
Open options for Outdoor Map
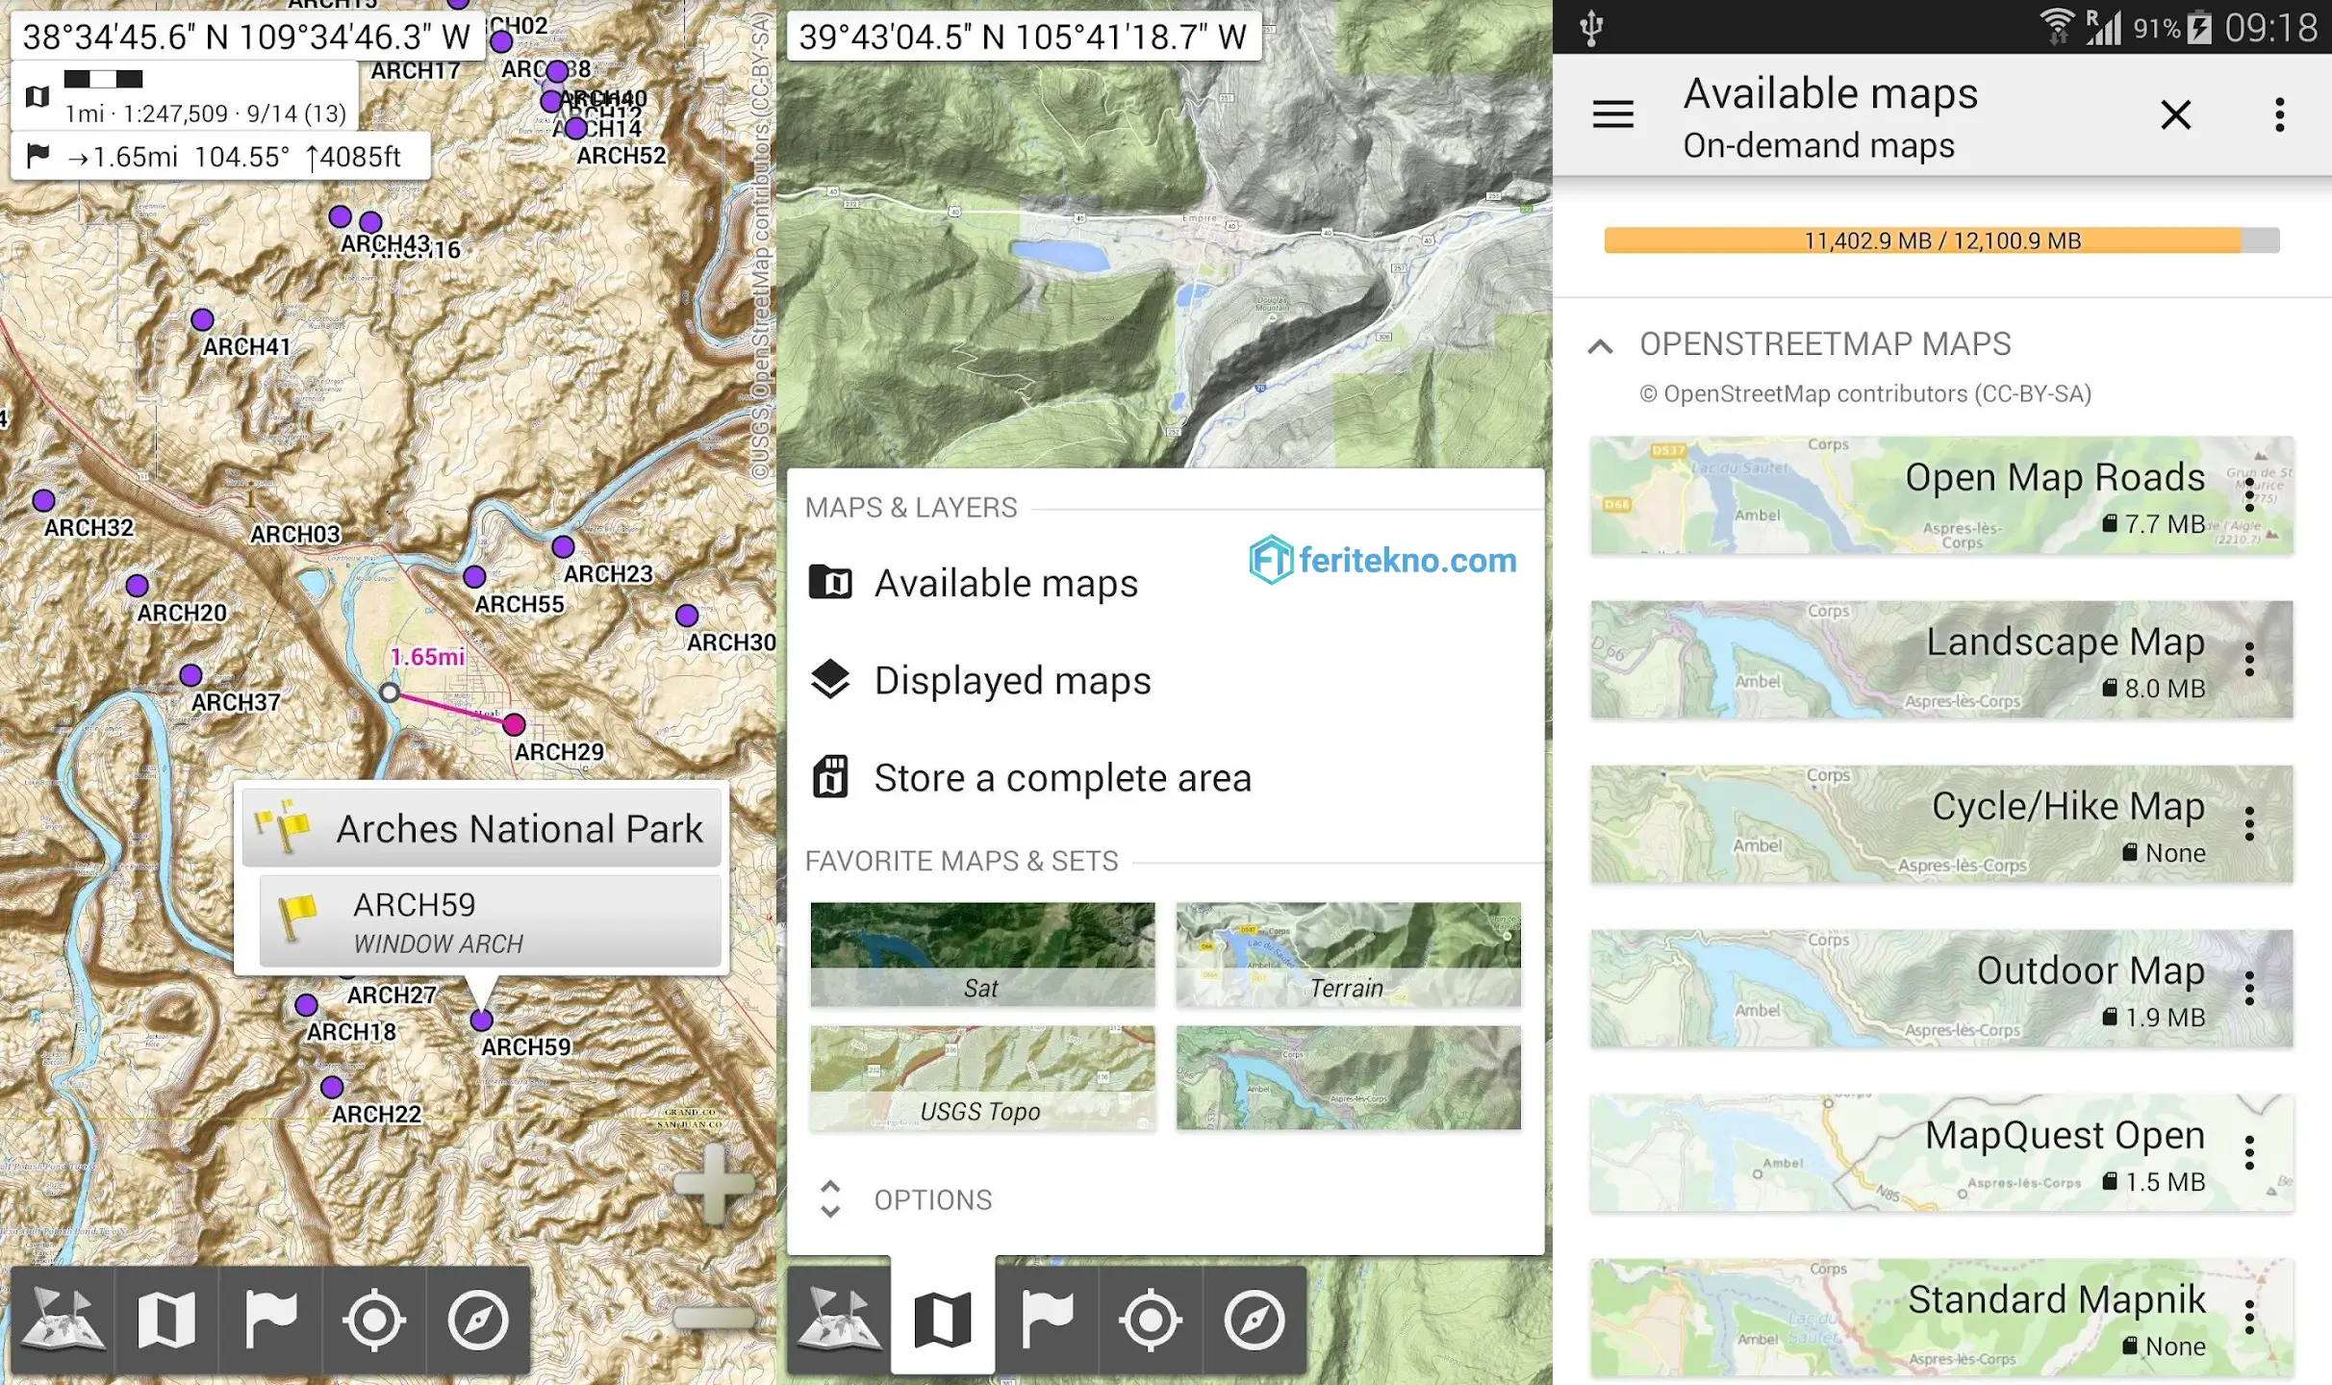(2249, 989)
